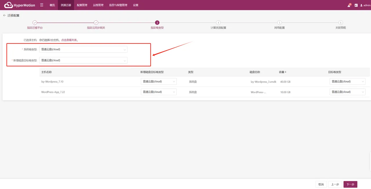The image size is (371, 189).
Task: Select the step 4 计算资源配置 circle
Action: [x=218, y=23]
